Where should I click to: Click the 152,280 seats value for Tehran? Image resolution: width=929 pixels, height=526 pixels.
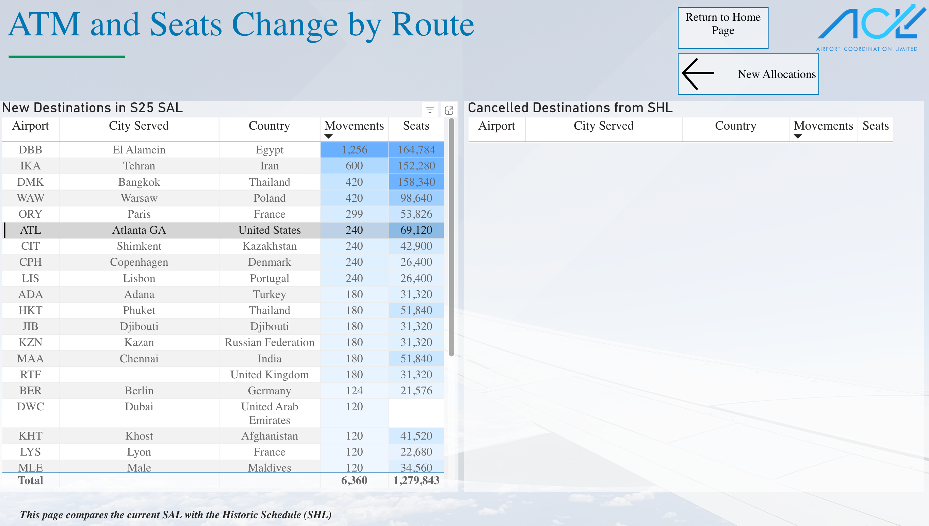(x=416, y=166)
